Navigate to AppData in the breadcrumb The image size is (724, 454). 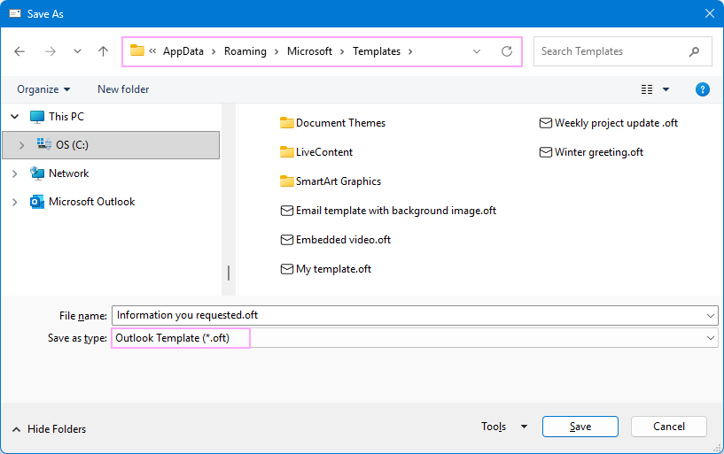pos(183,51)
